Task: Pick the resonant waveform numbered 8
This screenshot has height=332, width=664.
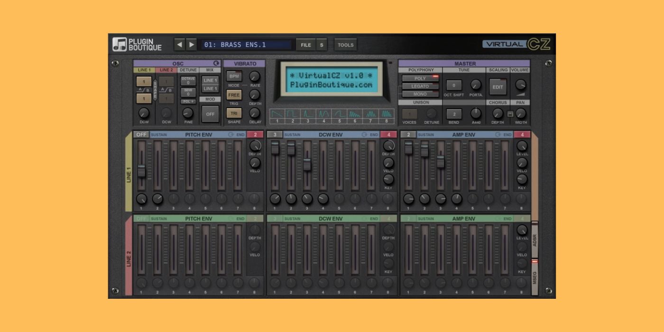Action: tap(387, 115)
